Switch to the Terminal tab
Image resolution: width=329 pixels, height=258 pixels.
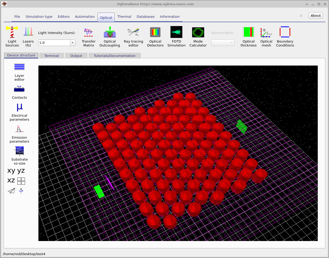click(51, 56)
